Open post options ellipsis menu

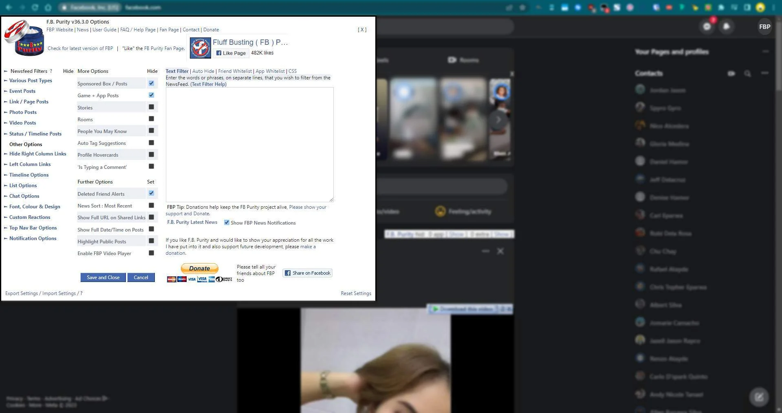(x=485, y=251)
